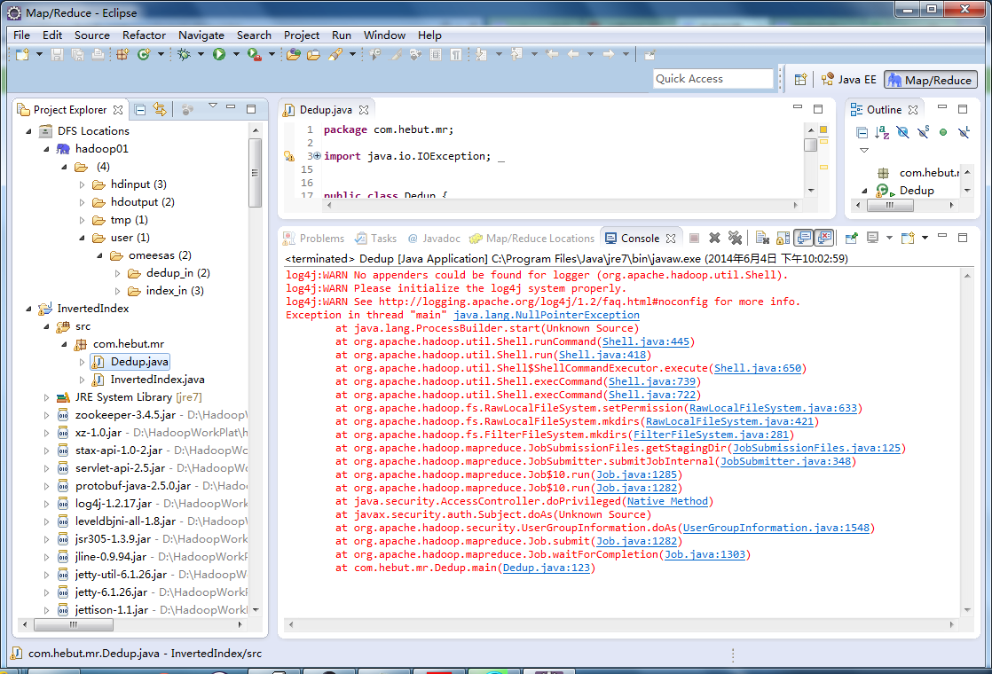Switch to Map/Reduce Locations tab
Viewport: 992px width, 674px height.
point(532,239)
